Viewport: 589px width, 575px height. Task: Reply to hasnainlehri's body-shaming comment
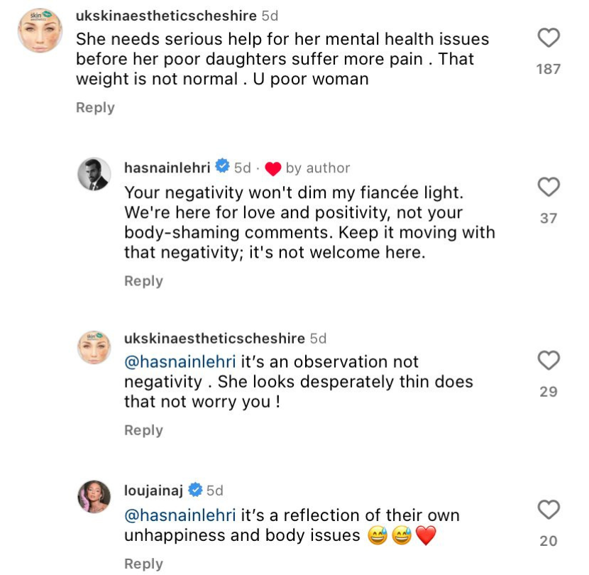click(143, 281)
